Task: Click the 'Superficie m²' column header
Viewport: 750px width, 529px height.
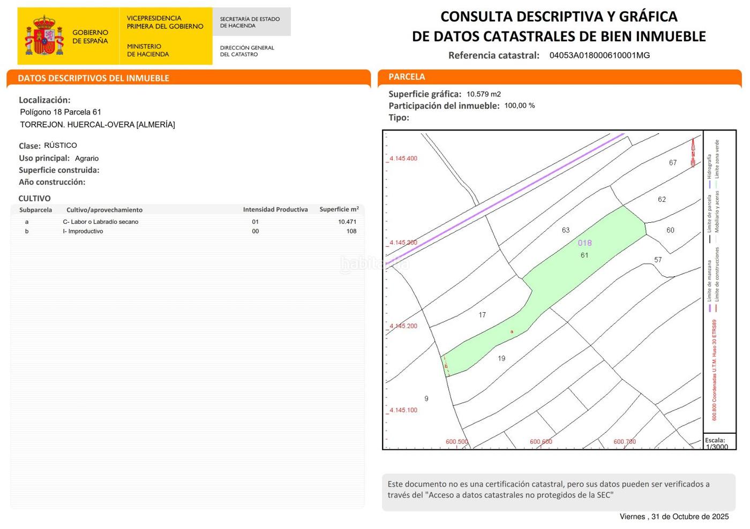Action: 339,209
